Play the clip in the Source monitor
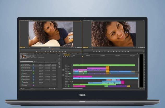The image size is (165, 108). [x=51, y=52]
